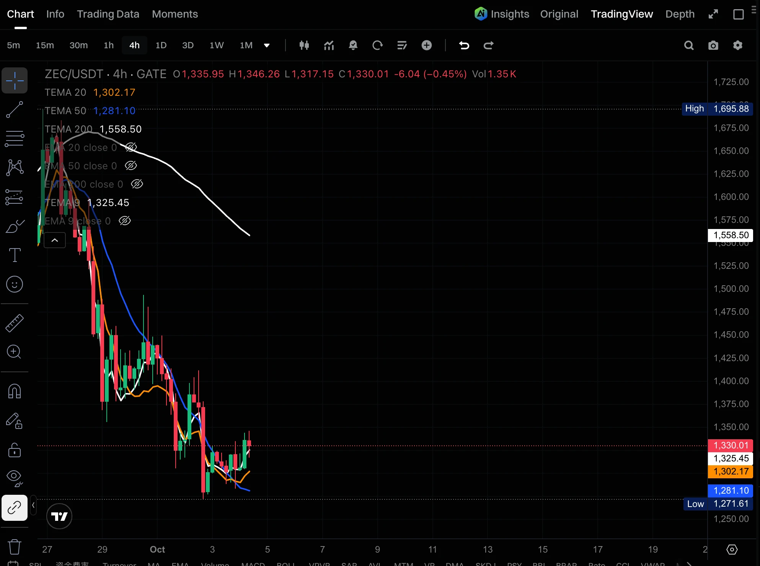Switch to Depth chart view
The width and height of the screenshot is (760, 566).
680,14
